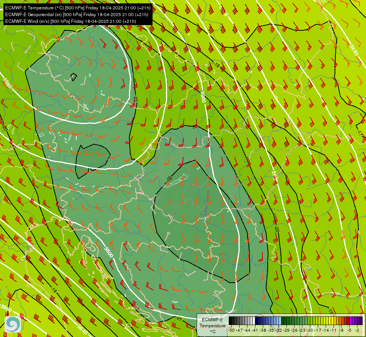Click the 5620 geopotential contour label

coord(275,177)
